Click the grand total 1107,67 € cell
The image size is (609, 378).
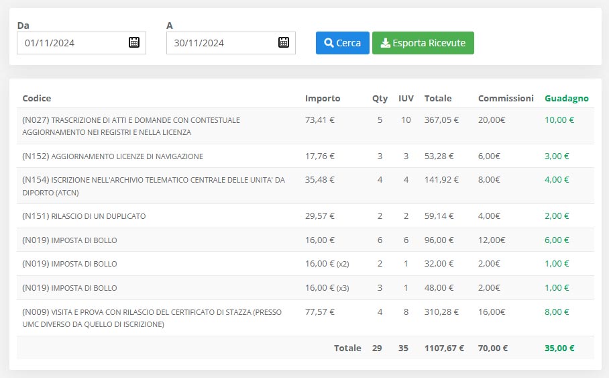(x=444, y=348)
